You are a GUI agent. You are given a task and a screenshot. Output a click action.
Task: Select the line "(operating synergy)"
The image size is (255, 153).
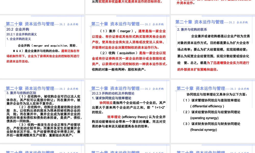coord(204,118)
